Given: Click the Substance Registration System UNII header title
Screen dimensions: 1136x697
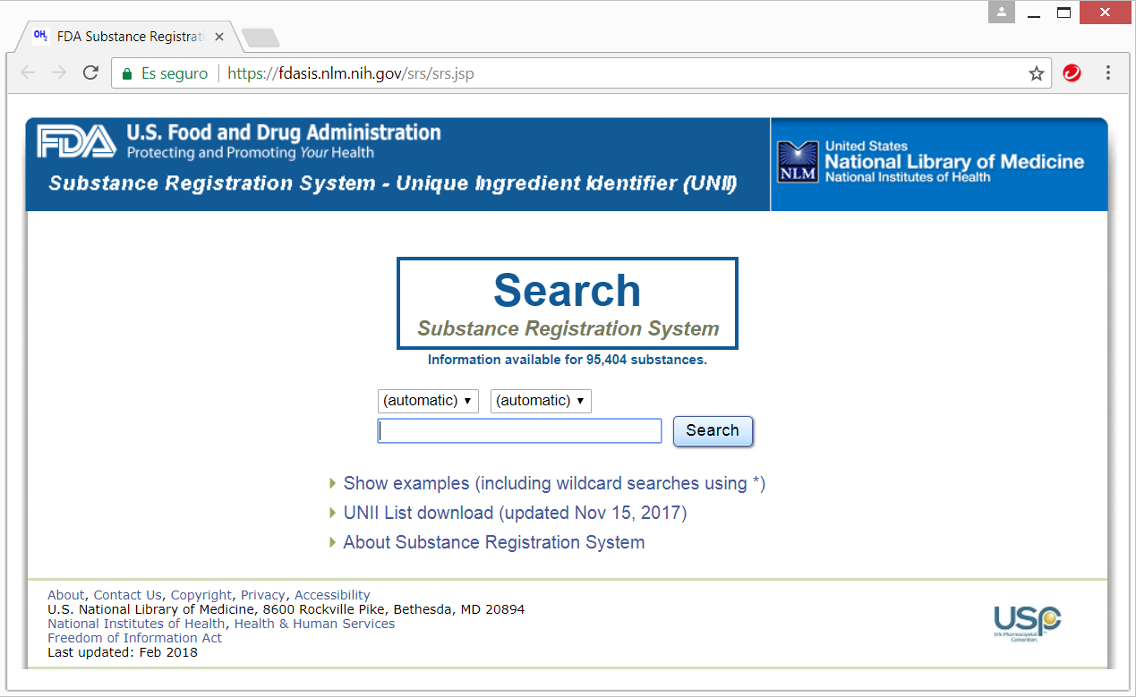Looking at the screenshot, I should point(393,183).
